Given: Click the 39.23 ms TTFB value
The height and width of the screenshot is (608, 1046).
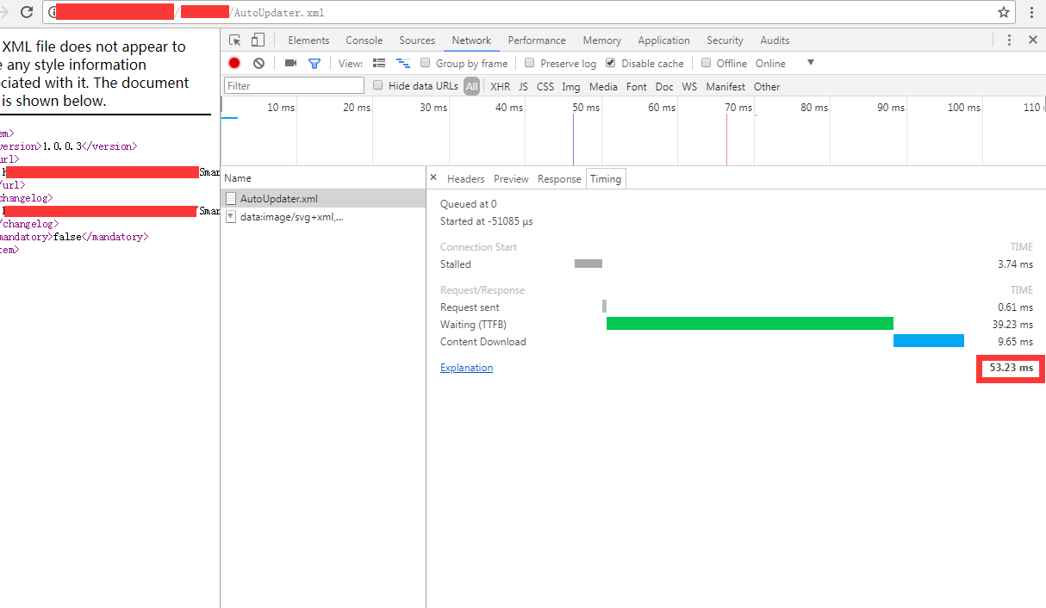Looking at the screenshot, I should (x=1012, y=325).
